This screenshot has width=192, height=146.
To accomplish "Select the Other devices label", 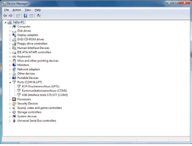I will tap(26, 73).
